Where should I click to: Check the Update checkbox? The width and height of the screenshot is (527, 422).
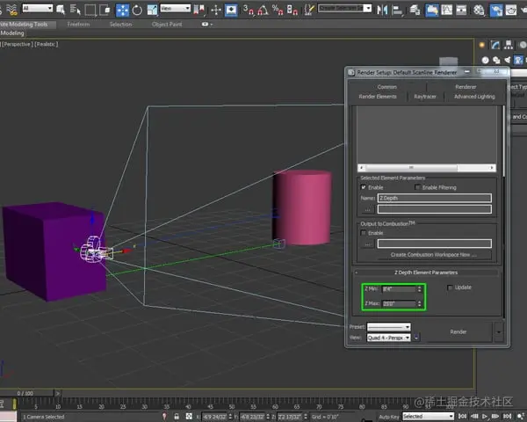click(450, 287)
